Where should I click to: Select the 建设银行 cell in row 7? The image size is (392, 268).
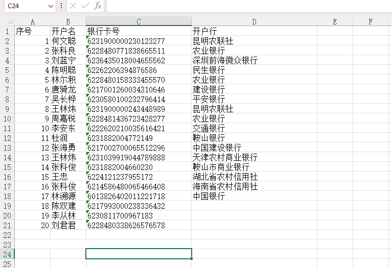pyautogui.click(x=254, y=89)
